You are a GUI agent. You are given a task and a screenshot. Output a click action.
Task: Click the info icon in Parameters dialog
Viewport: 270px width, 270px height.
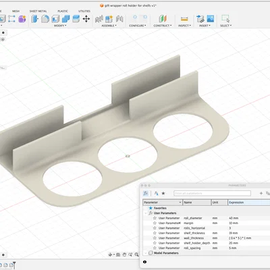click(x=144, y=262)
